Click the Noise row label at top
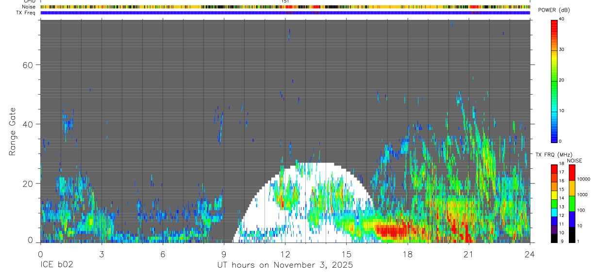The image size is (596, 275). pyautogui.click(x=29, y=7)
